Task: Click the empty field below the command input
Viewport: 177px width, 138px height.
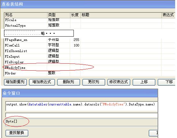Action: pos(82,115)
